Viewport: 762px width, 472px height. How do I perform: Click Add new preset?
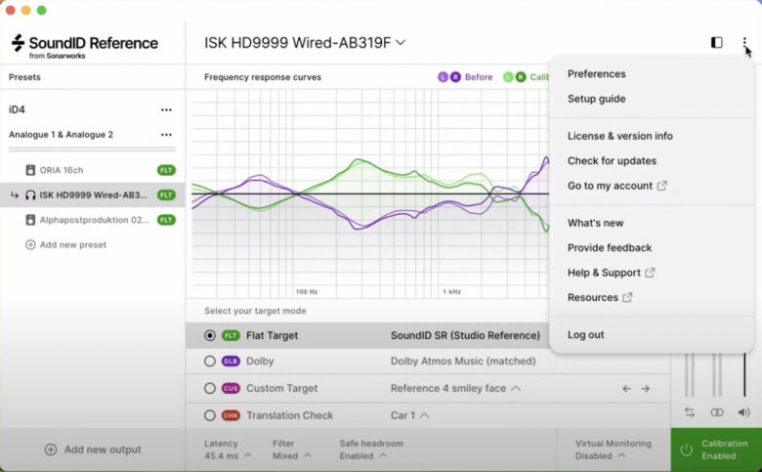pyautogui.click(x=65, y=244)
